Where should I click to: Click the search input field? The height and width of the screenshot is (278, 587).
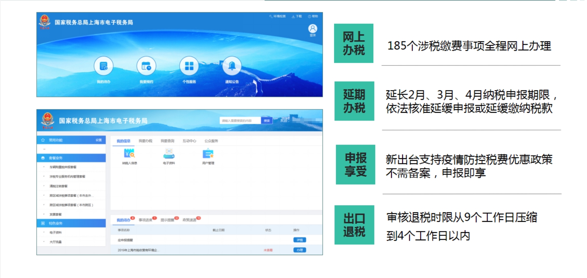[x=240, y=121]
